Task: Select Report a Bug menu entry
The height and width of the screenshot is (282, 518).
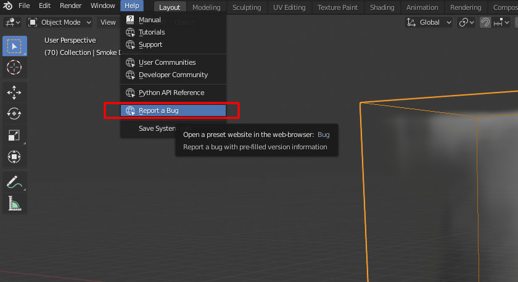Action: (x=173, y=110)
